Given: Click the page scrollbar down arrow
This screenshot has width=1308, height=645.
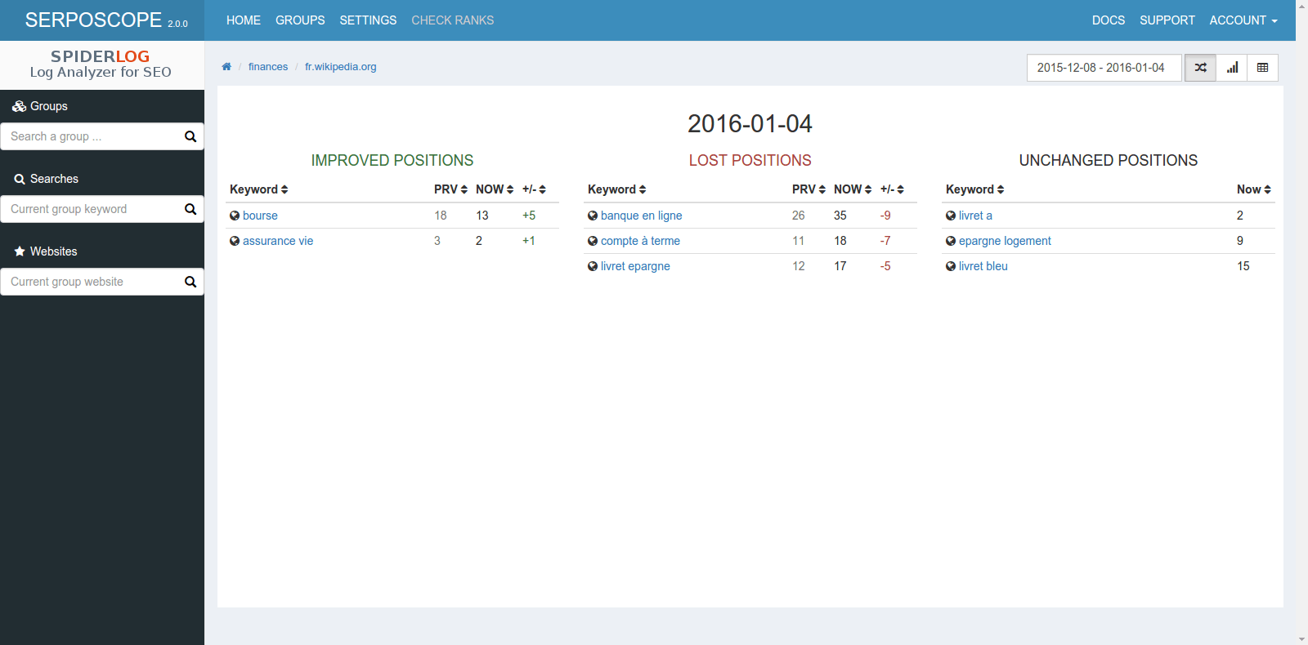Looking at the screenshot, I should (x=1301, y=639).
